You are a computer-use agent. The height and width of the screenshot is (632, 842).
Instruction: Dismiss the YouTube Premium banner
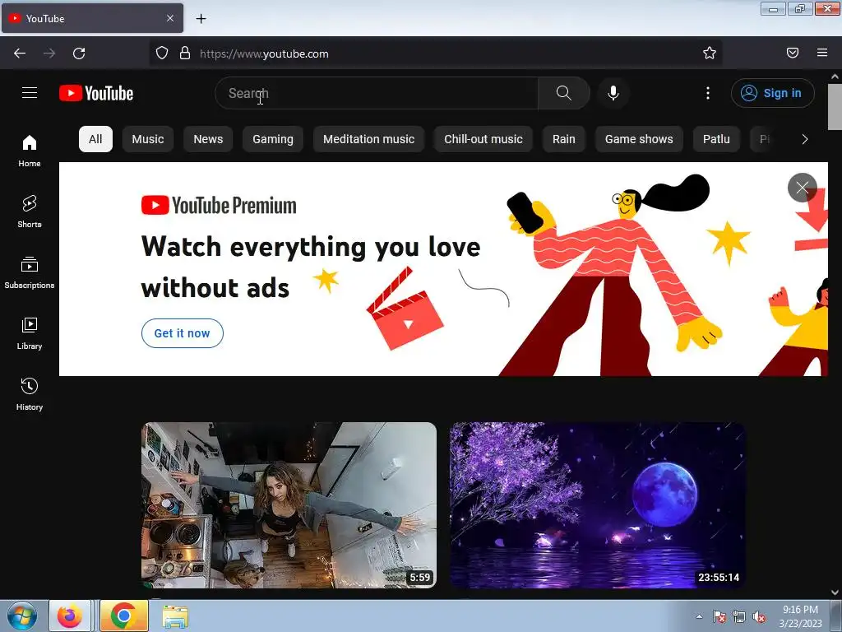(803, 188)
